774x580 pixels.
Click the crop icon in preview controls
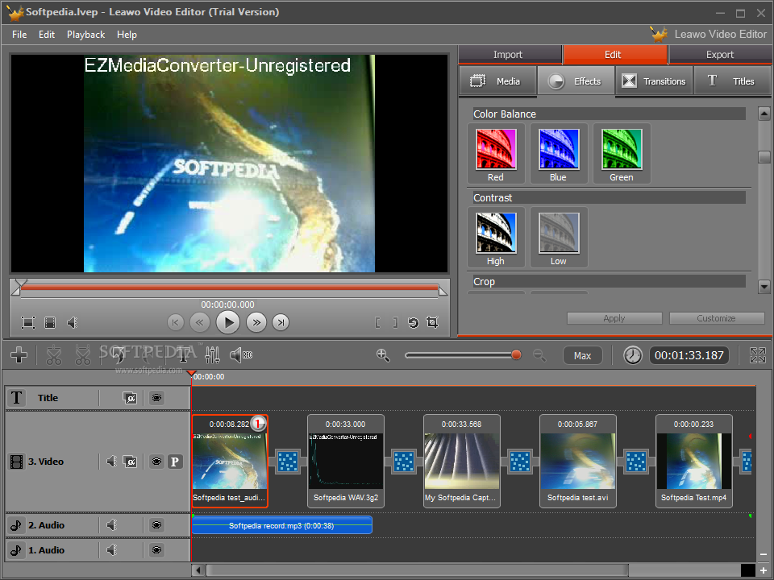(432, 322)
